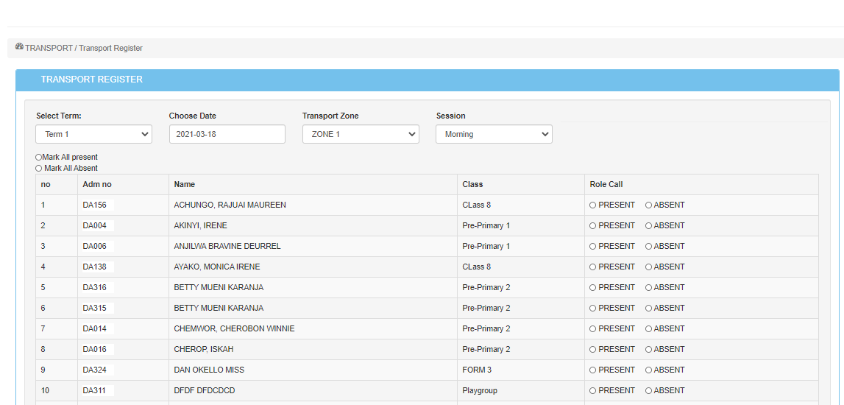This screenshot has width=844, height=405.
Task: Click the Transport Register breadcrumb text
Action: point(110,48)
